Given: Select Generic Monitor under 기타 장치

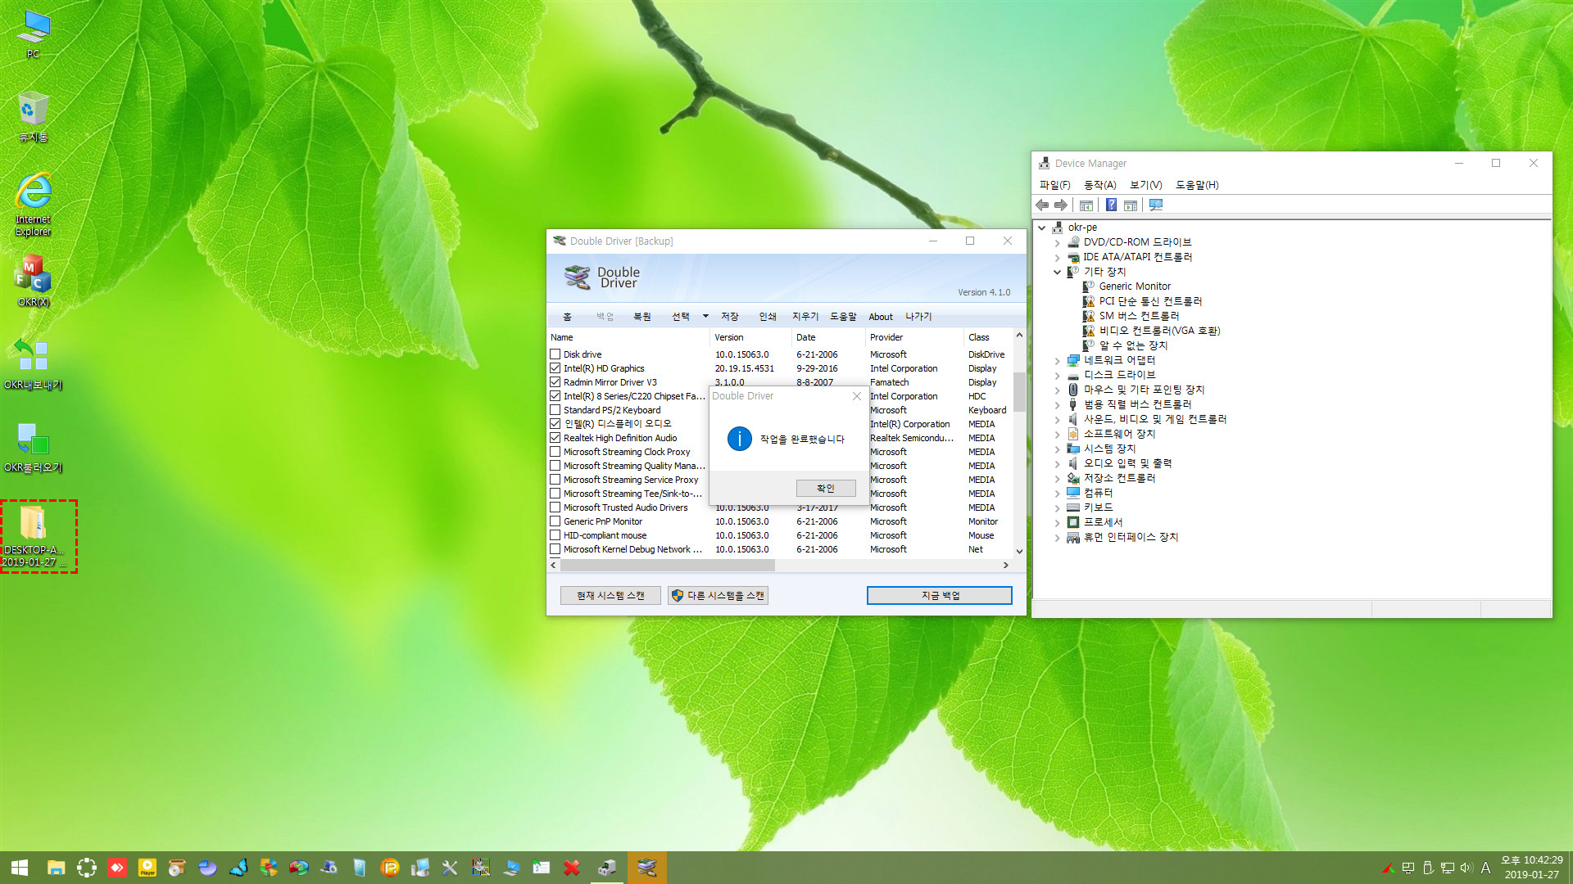Looking at the screenshot, I should tap(1135, 286).
